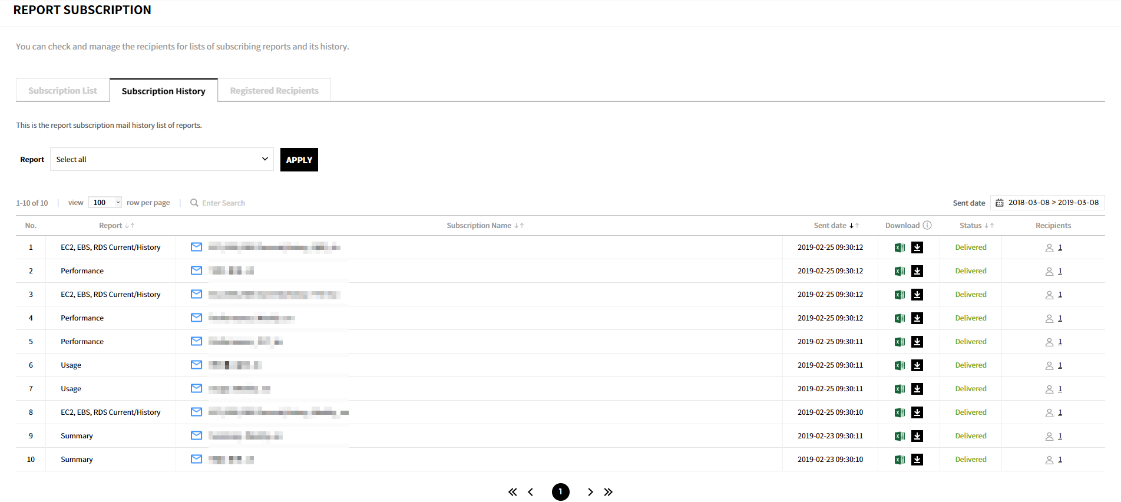
Task: Jump to first page with double-left arrow
Action: (512, 492)
